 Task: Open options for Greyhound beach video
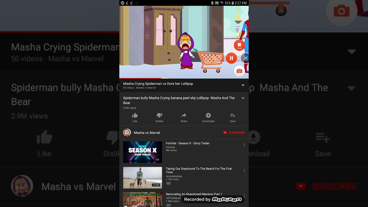pyautogui.click(x=244, y=170)
